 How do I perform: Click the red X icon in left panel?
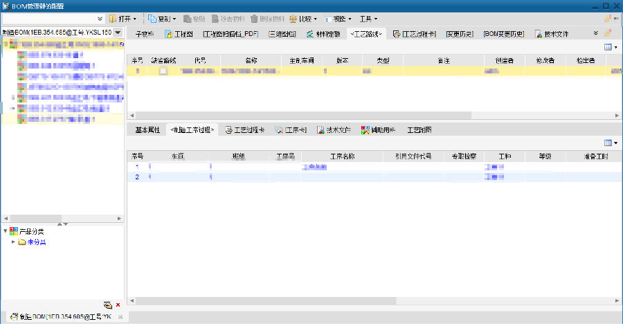point(118,305)
